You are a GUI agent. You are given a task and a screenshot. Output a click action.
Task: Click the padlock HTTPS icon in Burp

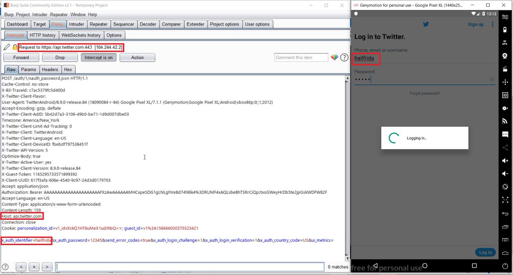tap(15, 47)
